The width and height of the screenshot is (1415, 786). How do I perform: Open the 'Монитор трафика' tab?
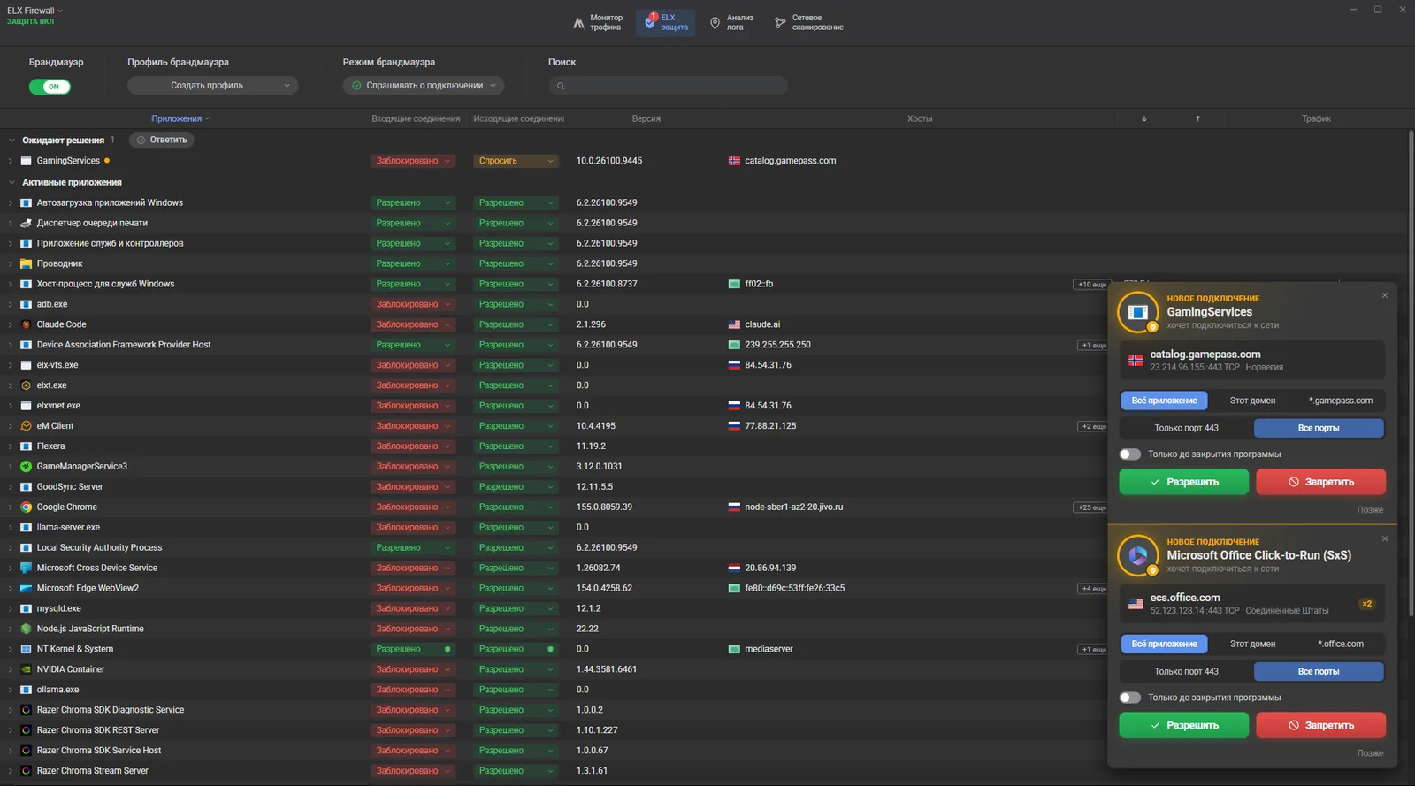coord(598,22)
